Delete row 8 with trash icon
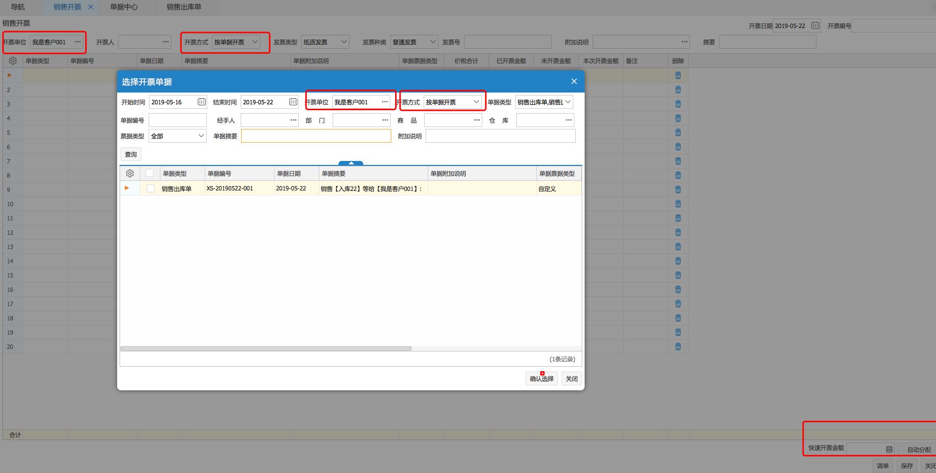The image size is (936, 473). 678,175
